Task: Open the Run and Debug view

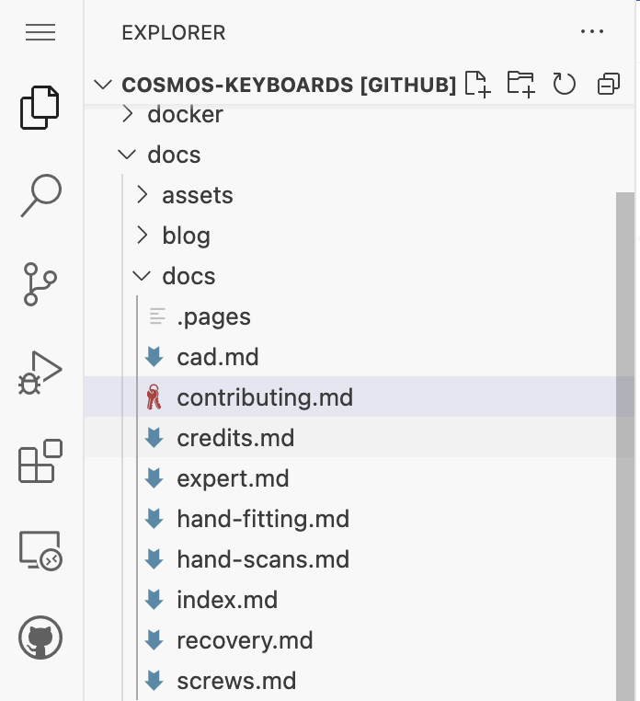Action: [40, 373]
